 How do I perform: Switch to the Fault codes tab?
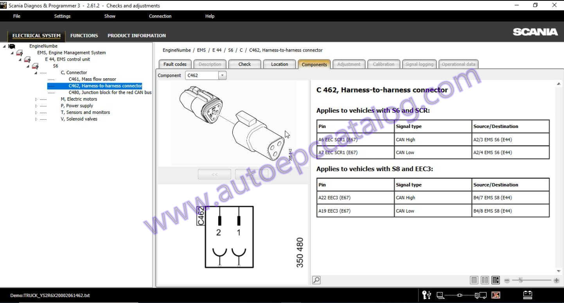(174, 64)
